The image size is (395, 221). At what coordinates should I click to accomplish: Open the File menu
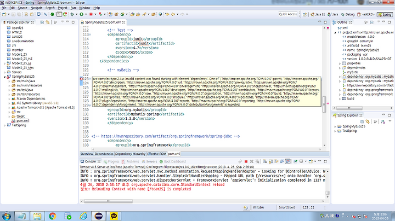pos(4,8)
